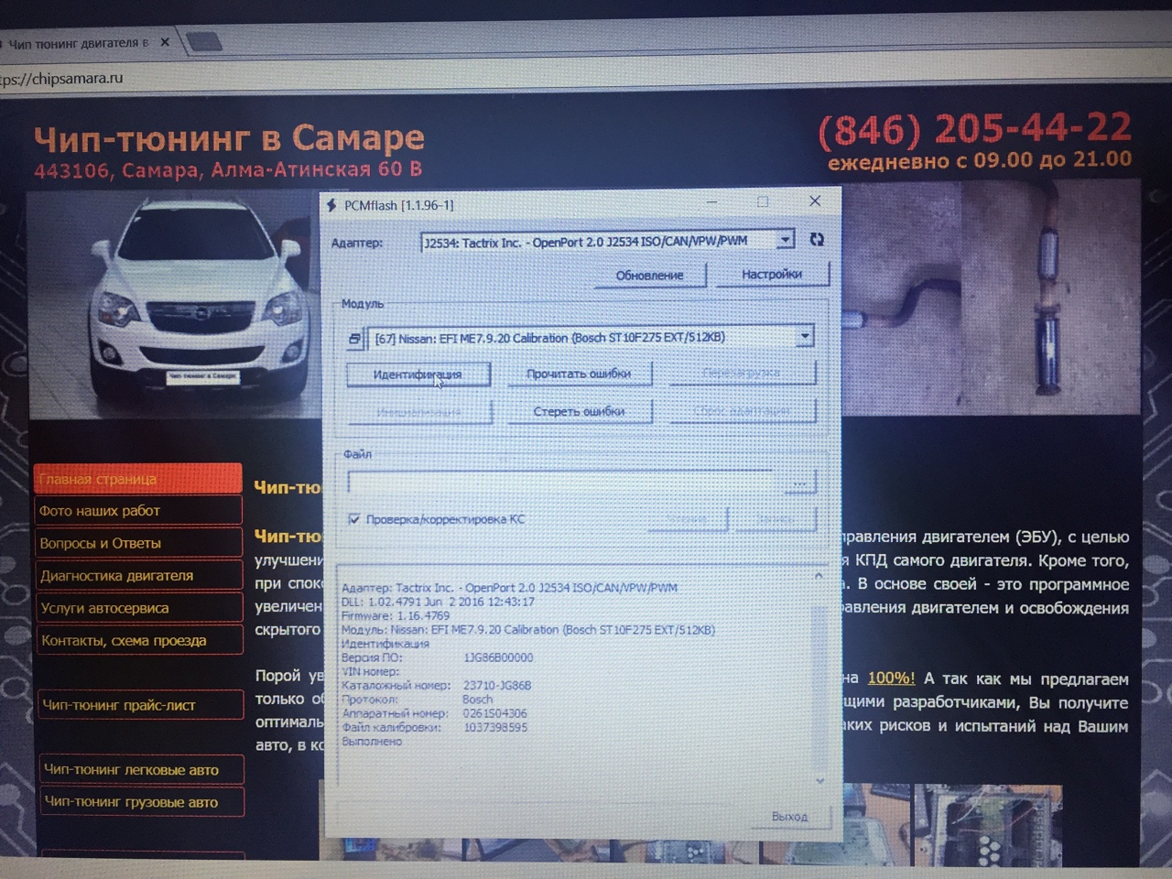The image size is (1172, 879).
Task: Click the 100%! link in the text
Action: click(x=891, y=678)
